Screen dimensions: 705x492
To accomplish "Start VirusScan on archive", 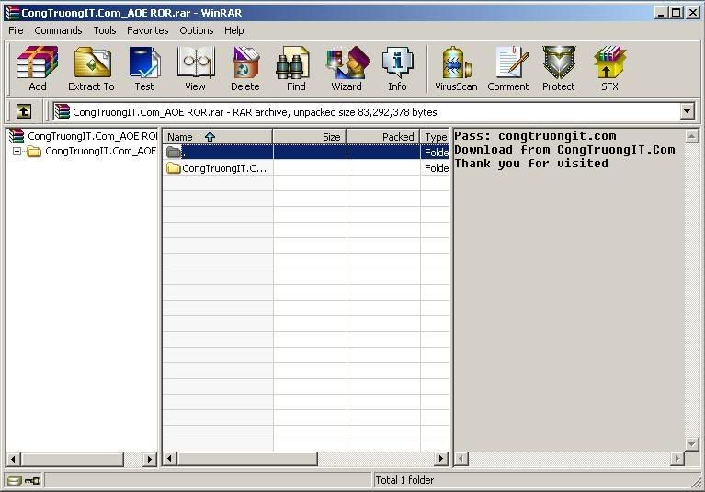I will coord(456,68).
